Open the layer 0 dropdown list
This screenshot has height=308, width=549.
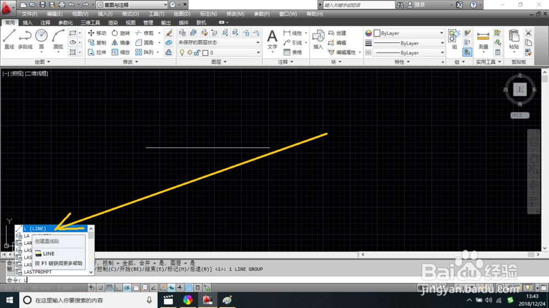(x=258, y=53)
